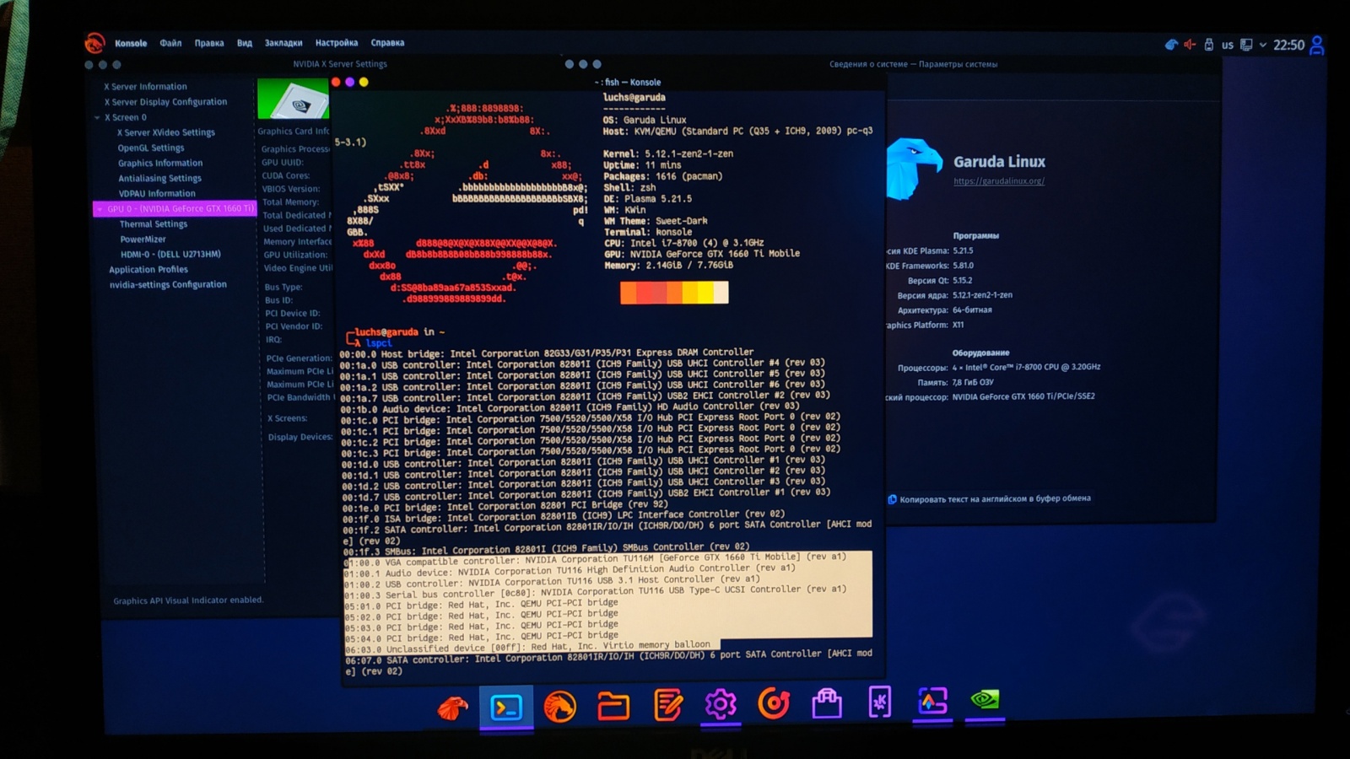Open the Вид menu

click(245, 43)
